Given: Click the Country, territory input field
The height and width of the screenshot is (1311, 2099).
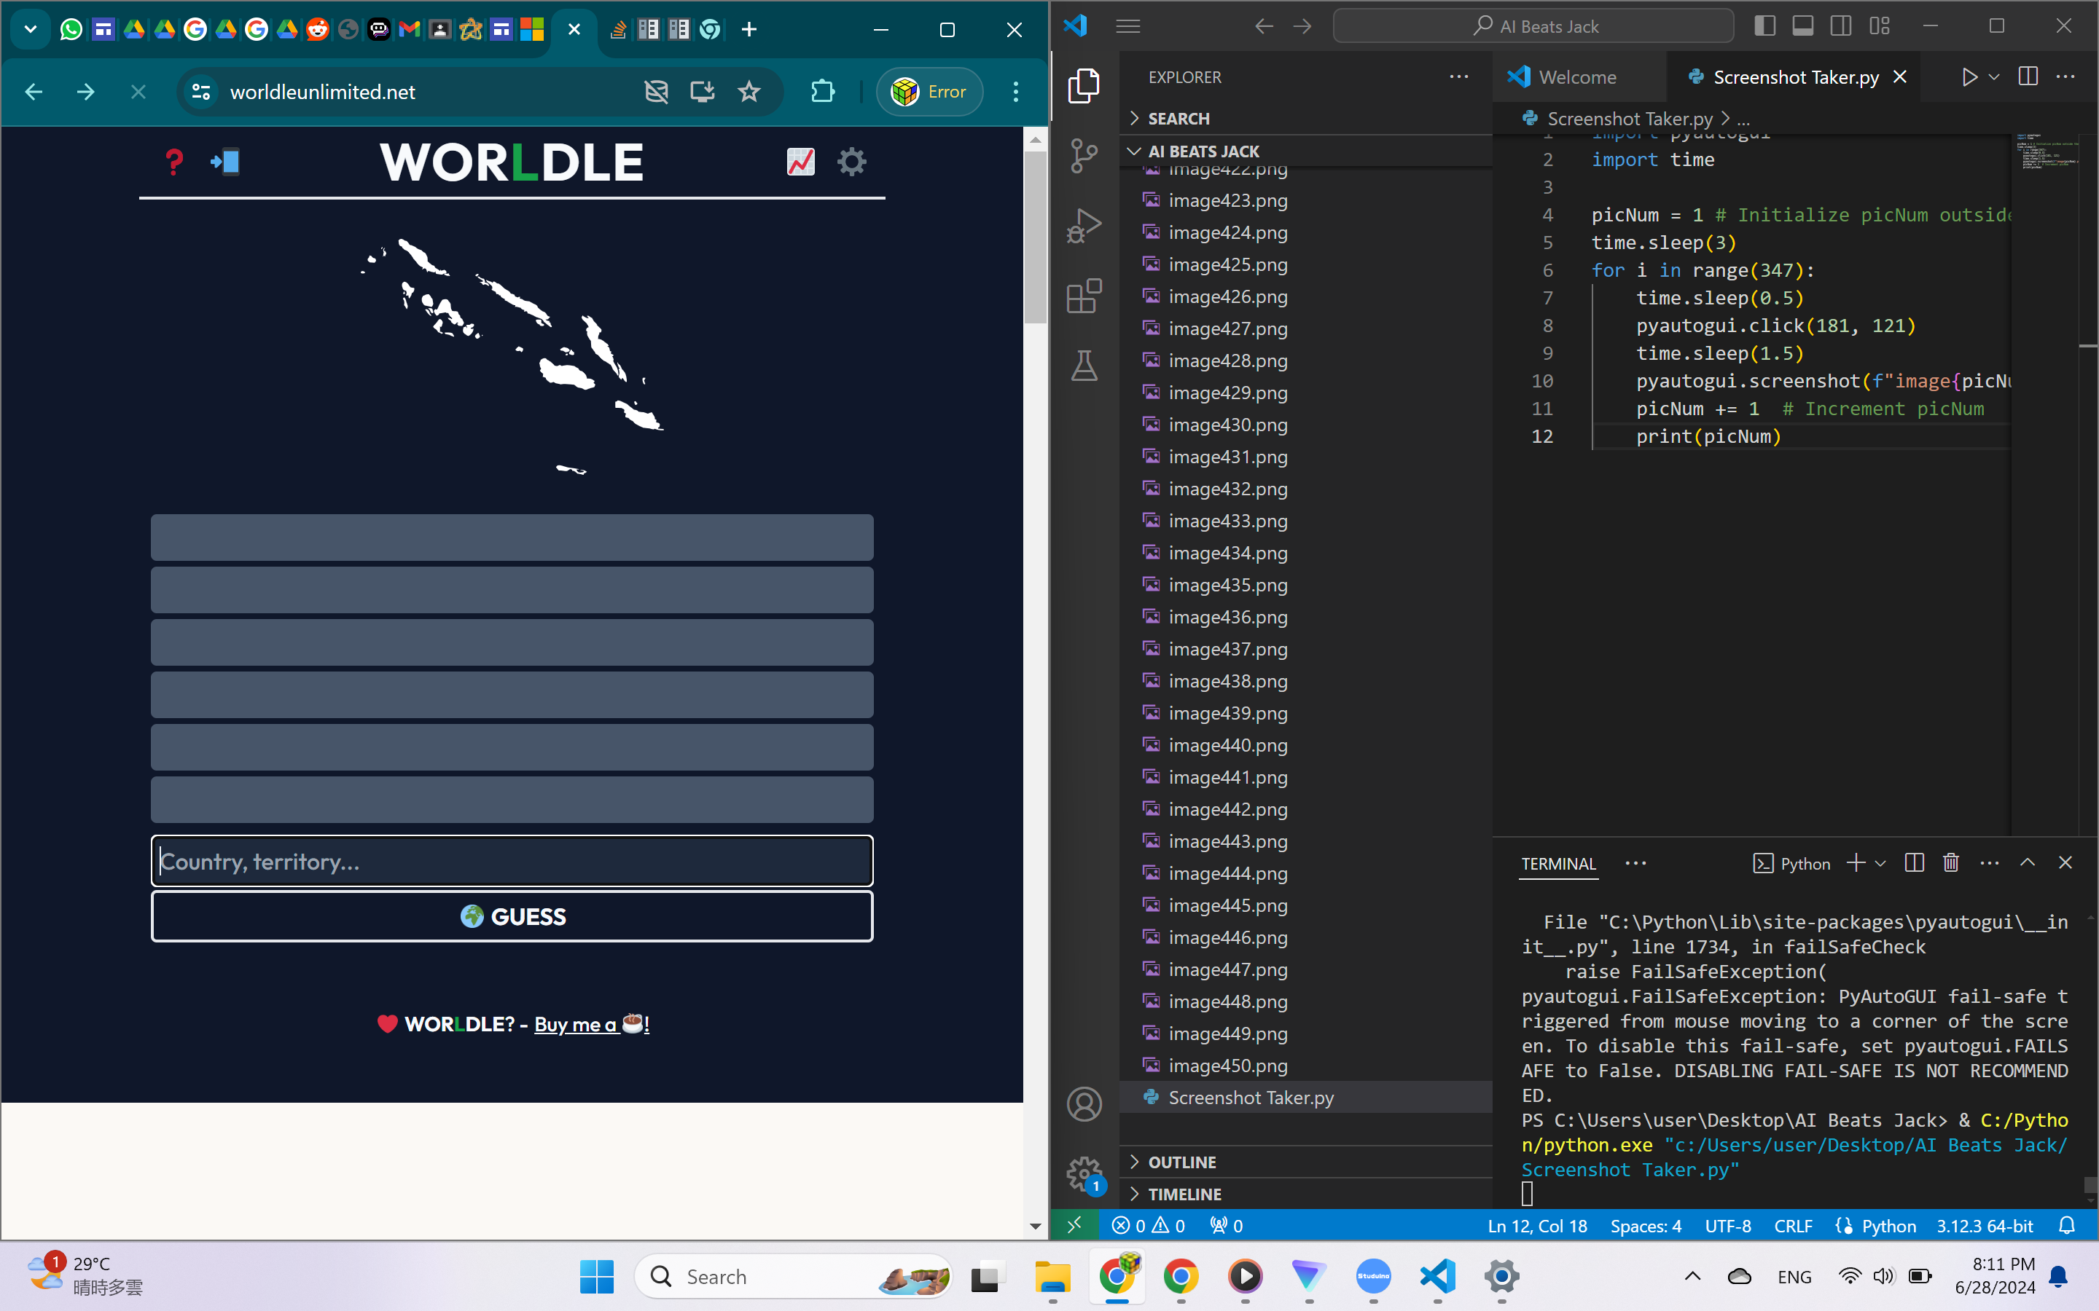Looking at the screenshot, I should coord(512,861).
